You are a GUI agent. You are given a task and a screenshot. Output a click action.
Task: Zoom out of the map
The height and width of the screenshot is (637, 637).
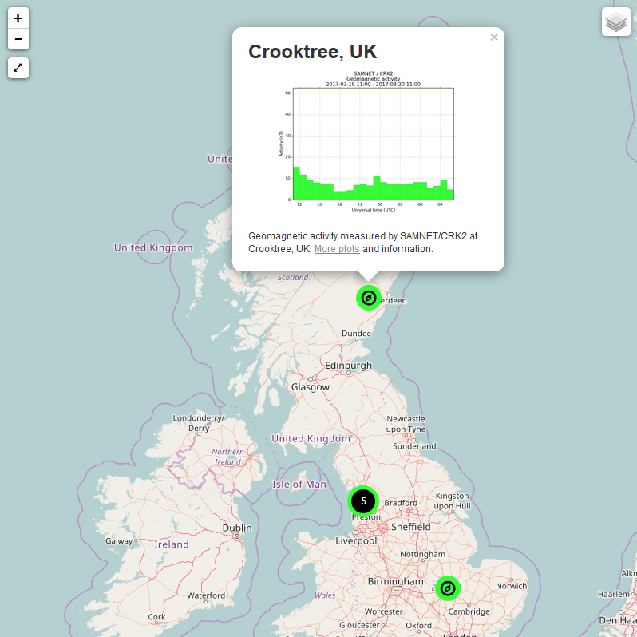(x=18, y=39)
